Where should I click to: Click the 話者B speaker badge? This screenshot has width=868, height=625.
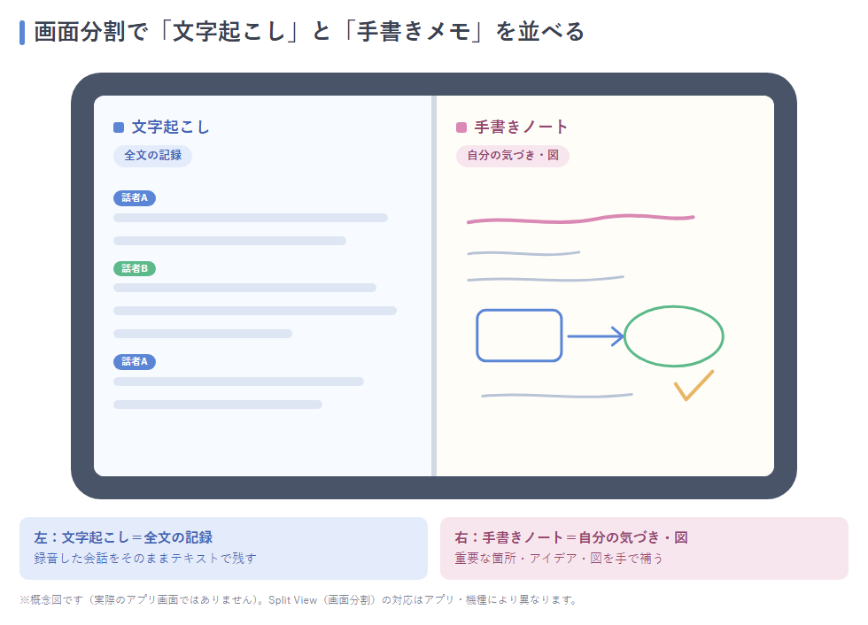click(x=135, y=269)
